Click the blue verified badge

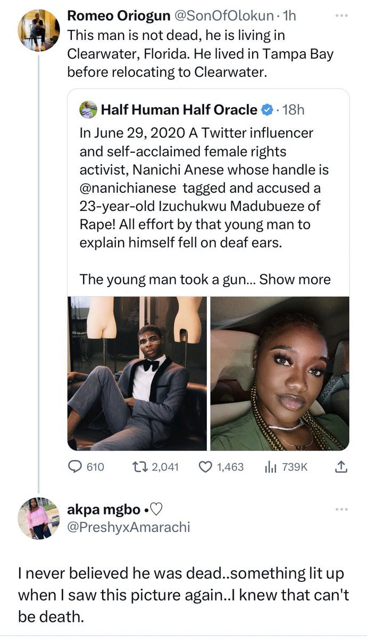266,111
